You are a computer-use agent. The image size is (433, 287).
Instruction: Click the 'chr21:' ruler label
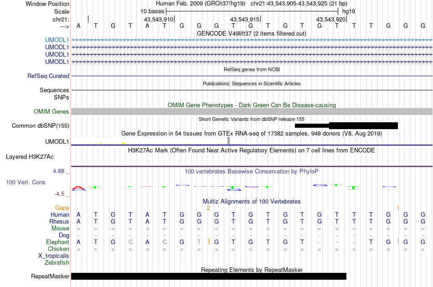tap(61, 19)
